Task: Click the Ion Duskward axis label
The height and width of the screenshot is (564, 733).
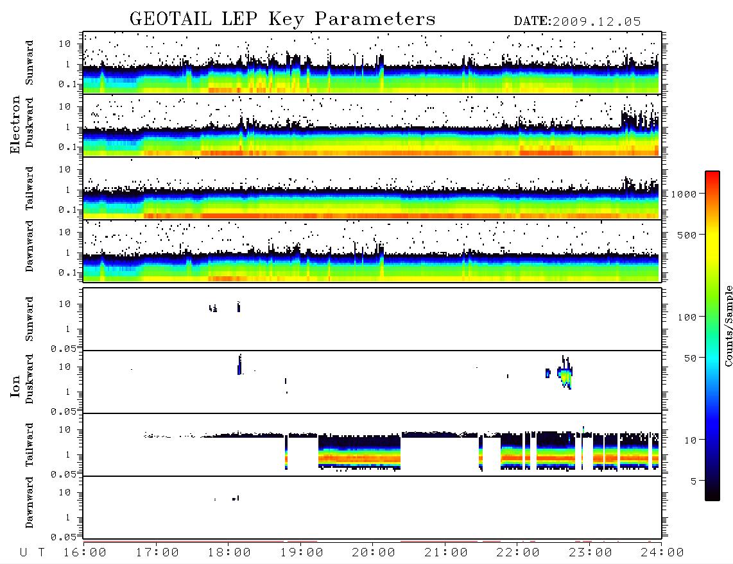Action: coord(30,379)
